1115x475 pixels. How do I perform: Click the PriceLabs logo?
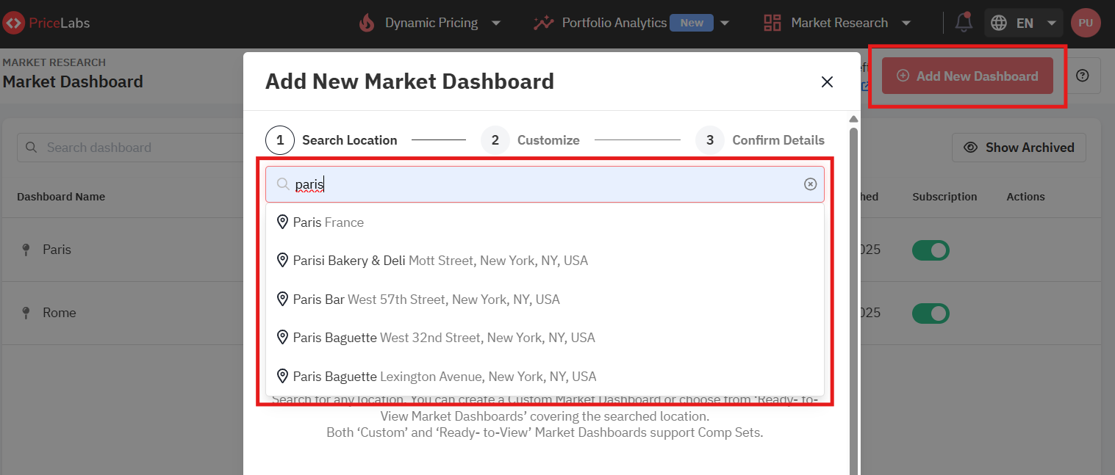(46, 23)
